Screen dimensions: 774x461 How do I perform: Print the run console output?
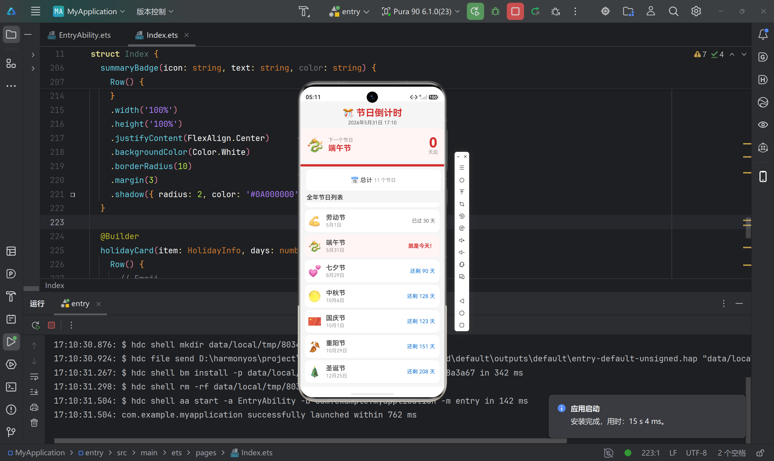click(x=34, y=407)
